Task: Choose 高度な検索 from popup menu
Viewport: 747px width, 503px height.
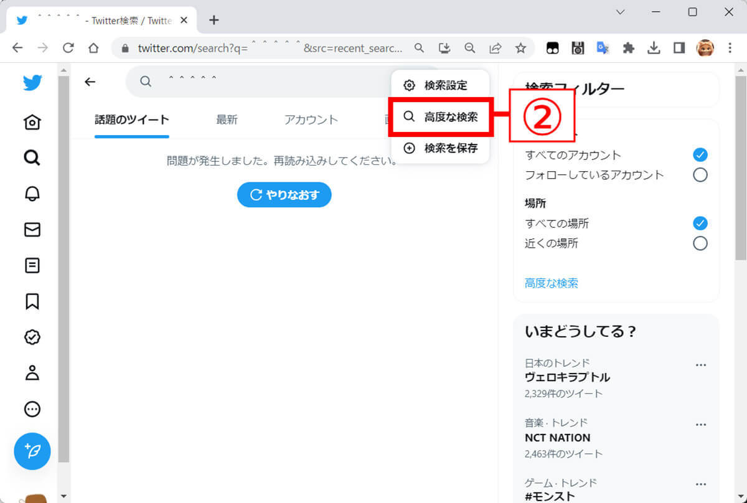Action: click(440, 116)
